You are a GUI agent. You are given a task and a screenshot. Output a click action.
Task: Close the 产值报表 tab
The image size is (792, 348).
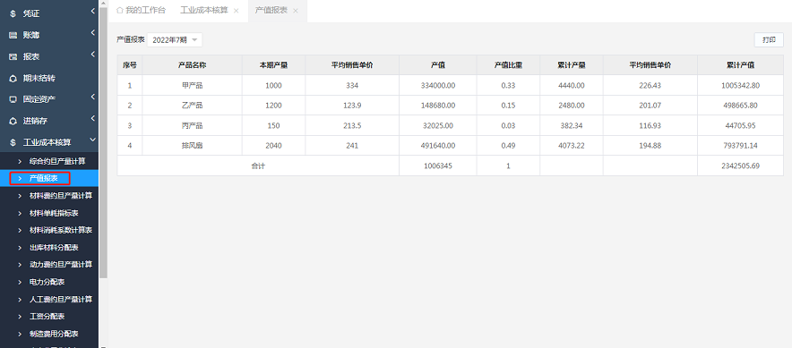tap(296, 11)
